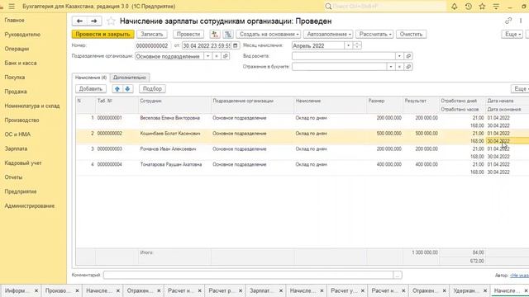529x297 pixels.
Task: Expand Рассчитать dropdown
Action: point(374,34)
